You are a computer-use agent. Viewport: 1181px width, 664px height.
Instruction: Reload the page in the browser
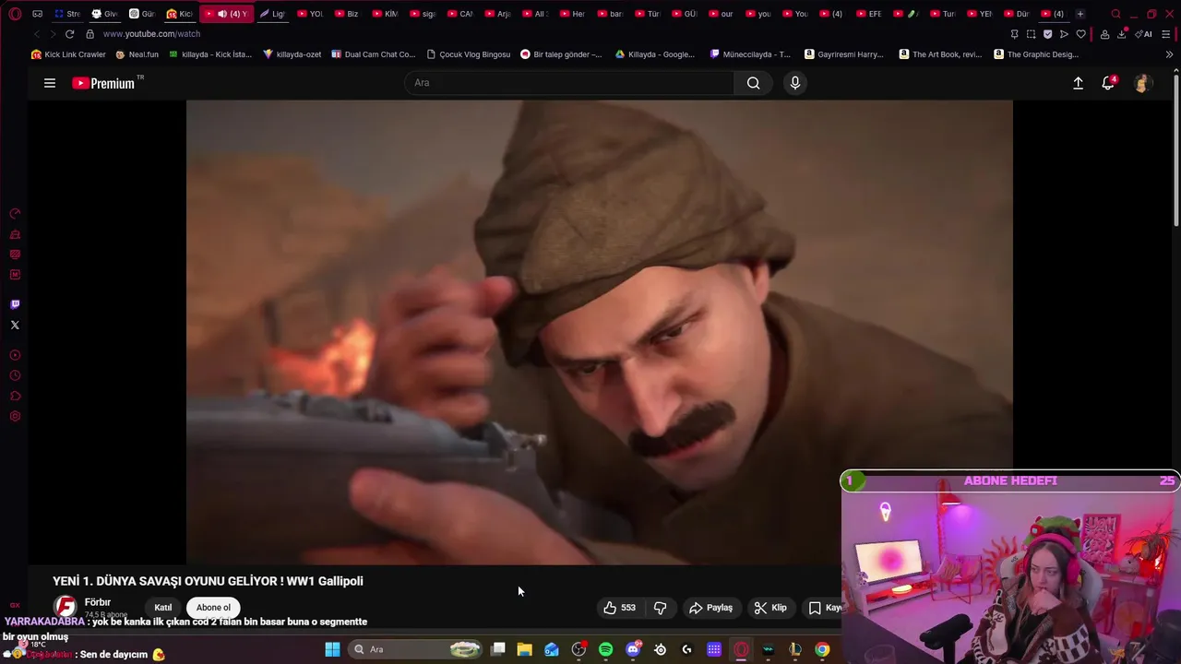tap(69, 34)
